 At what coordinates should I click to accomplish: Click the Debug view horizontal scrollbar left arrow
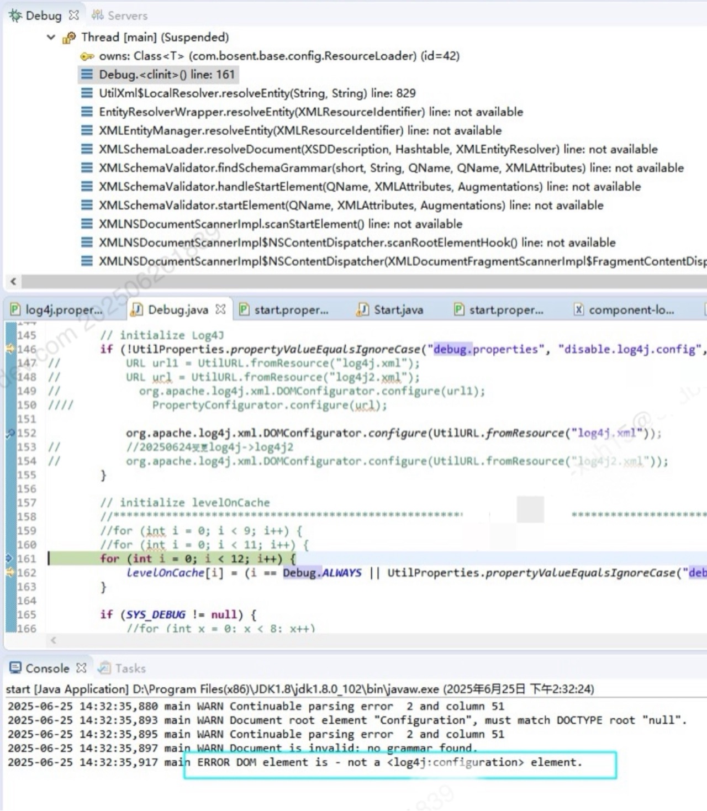pos(12,282)
